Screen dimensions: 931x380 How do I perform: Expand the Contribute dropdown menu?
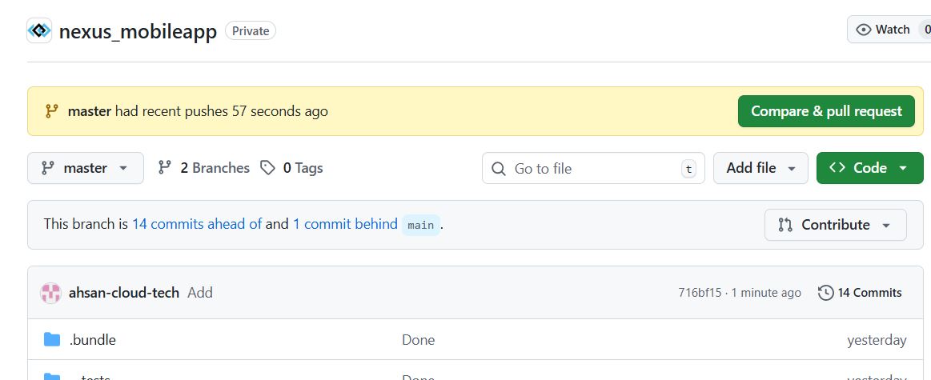(x=835, y=225)
